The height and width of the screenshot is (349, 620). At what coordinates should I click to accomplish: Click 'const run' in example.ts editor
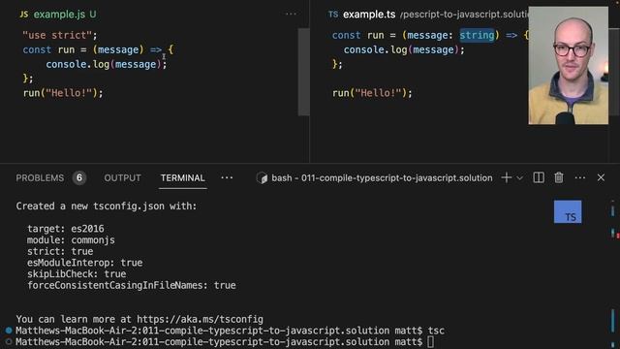357,35
